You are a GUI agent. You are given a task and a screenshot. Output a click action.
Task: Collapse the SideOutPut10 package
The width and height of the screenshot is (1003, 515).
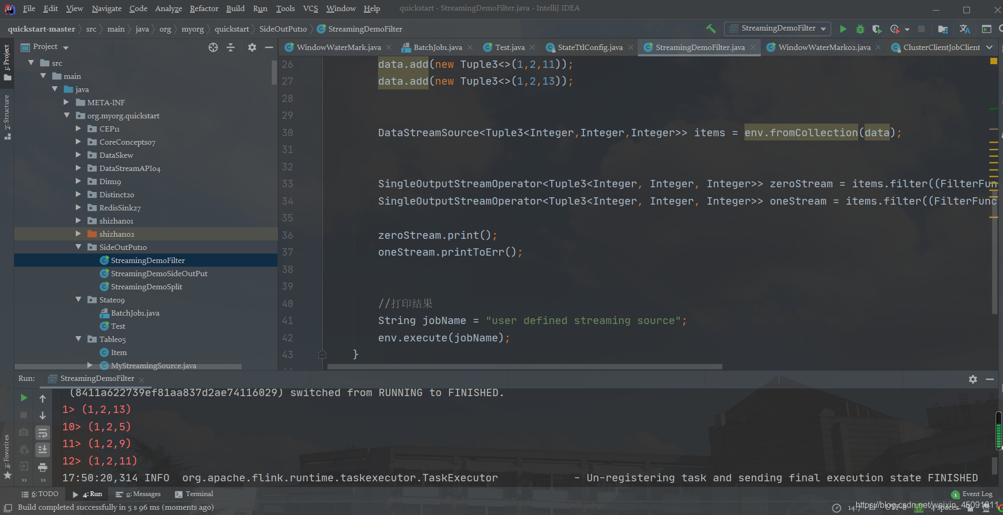78,247
